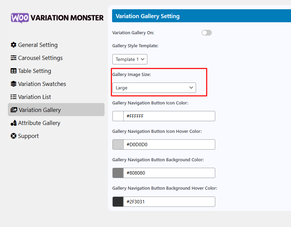This screenshot has height=227, width=291.
Task: Click the Variation Swatches layers icon
Action: (13, 84)
